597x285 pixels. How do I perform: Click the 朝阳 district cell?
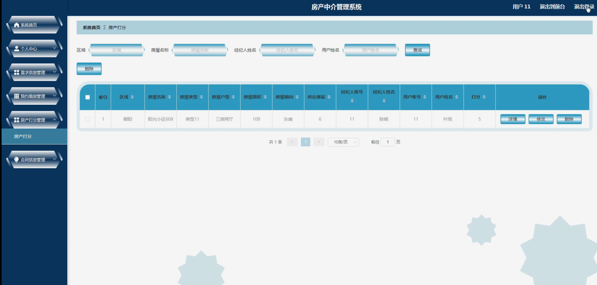tap(128, 119)
